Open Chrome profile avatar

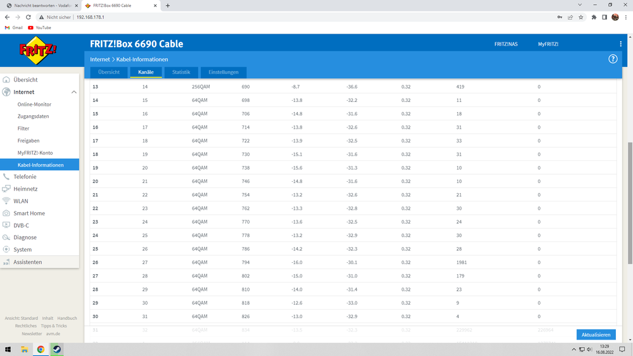615,17
